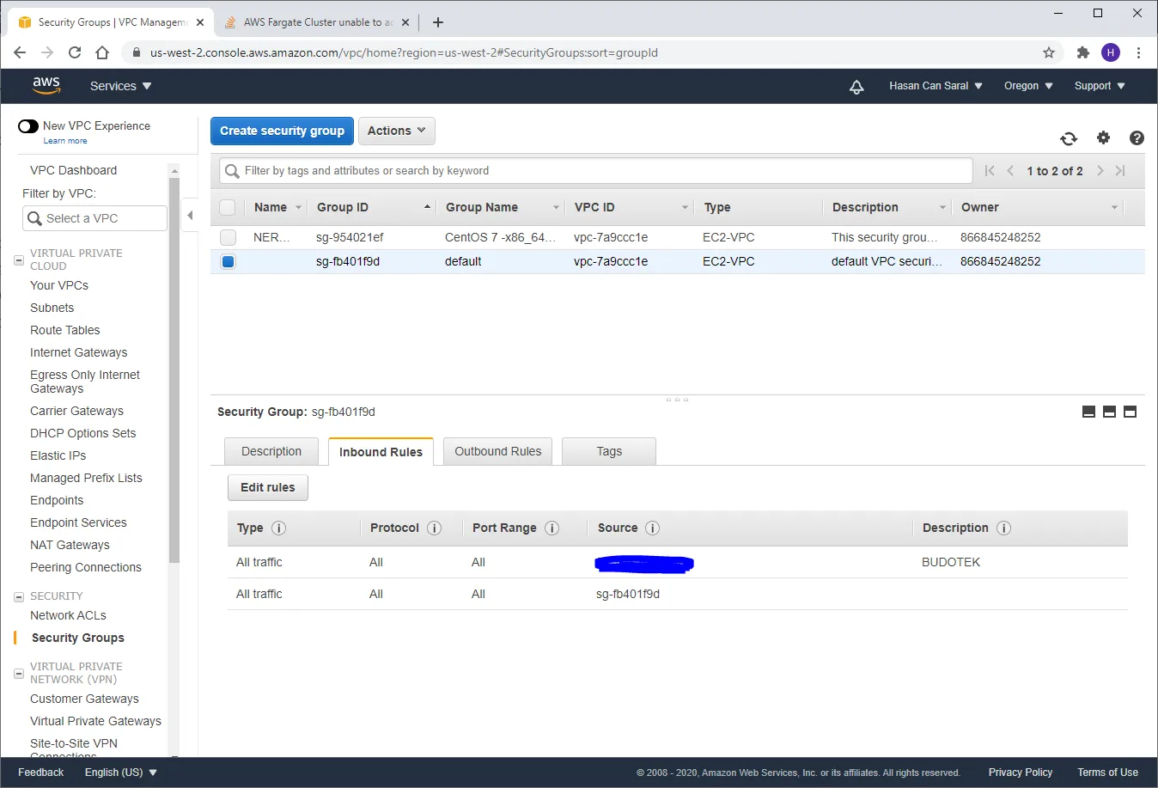Show info for Protocol column
Image resolution: width=1158 pixels, height=788 pixels.
pyautogui.click(x=434, y=528)
